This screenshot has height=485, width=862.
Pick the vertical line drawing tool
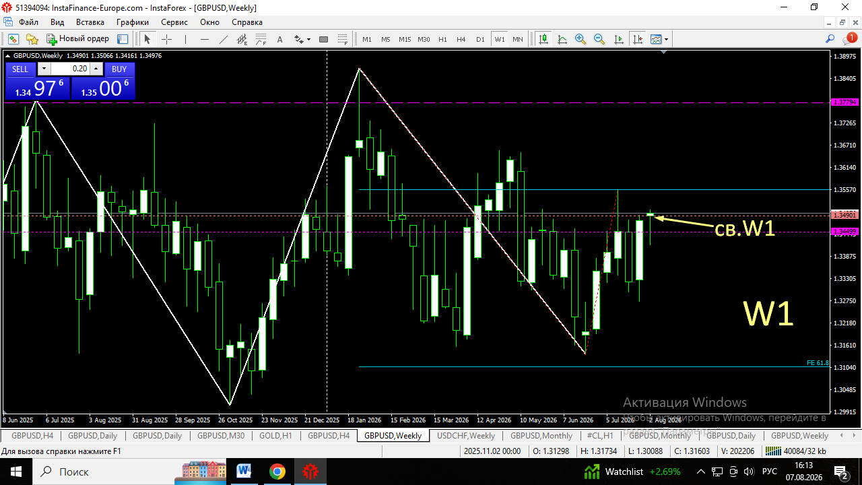pyautogui.click(x=185, y=39)
